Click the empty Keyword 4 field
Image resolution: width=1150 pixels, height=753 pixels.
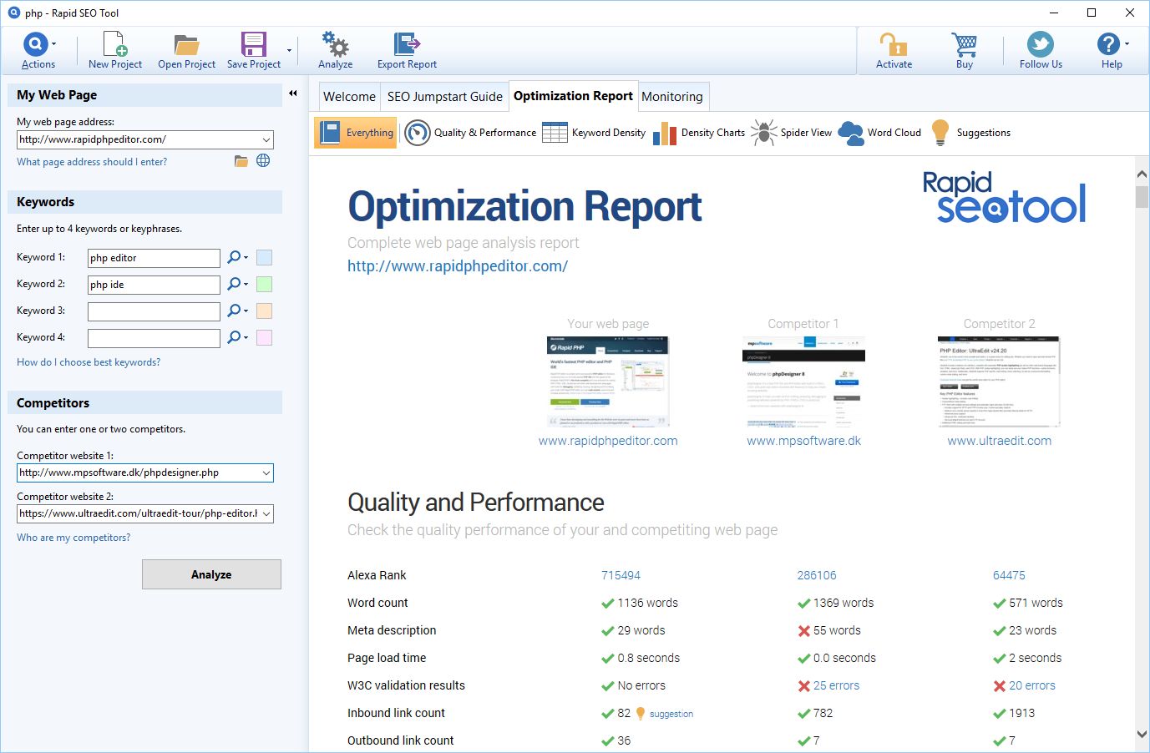[154, 338]
